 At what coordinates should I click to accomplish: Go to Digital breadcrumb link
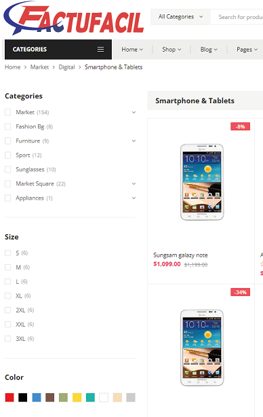coord(66,67)
